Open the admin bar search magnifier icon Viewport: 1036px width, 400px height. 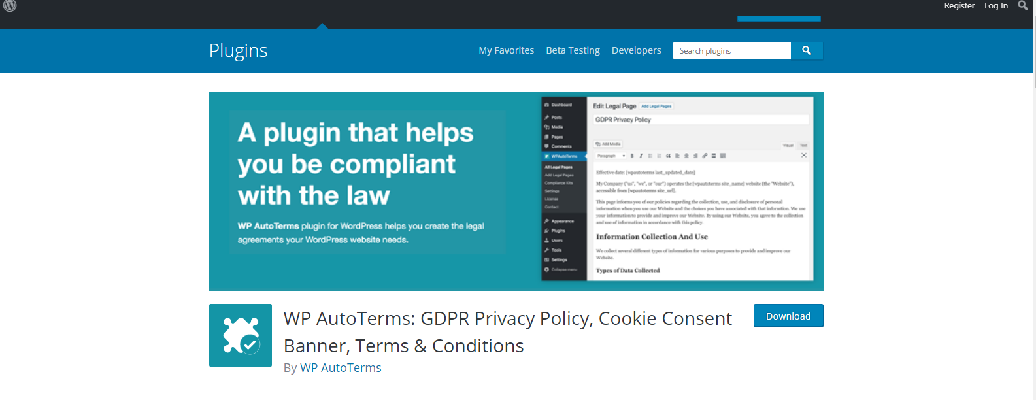1023,5
